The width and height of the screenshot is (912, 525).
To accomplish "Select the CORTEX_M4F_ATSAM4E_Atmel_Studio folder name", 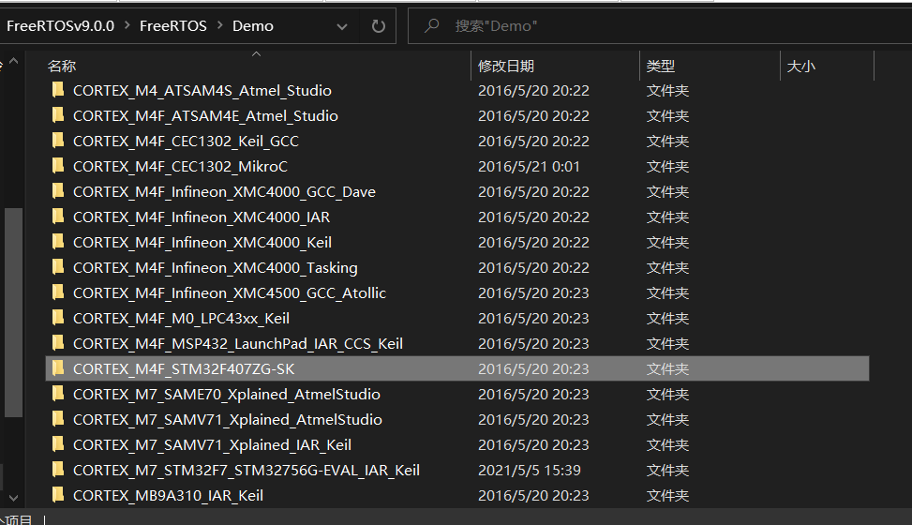I will [205, 116].
